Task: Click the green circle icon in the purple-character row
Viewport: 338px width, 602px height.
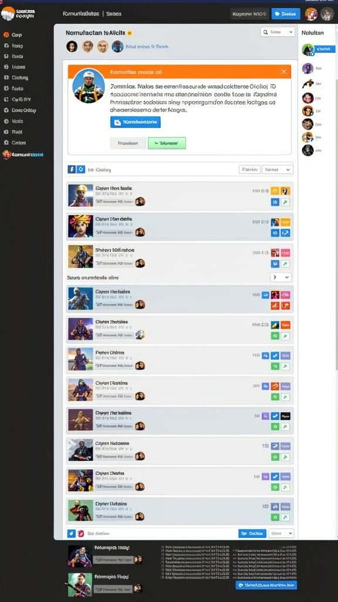Action: (275, 336)
